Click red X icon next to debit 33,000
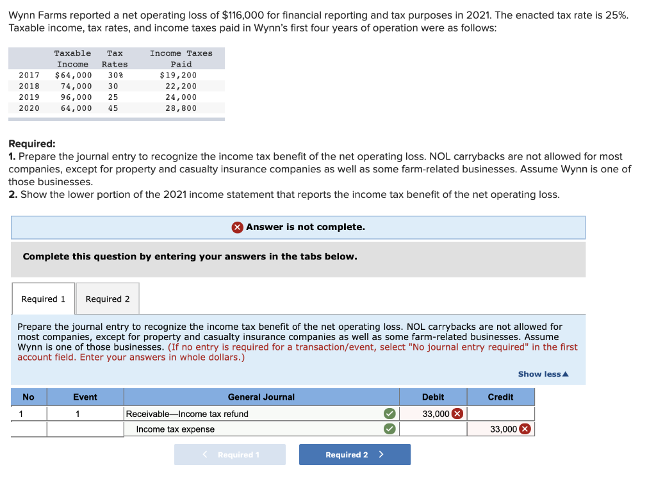 [457, 414]
